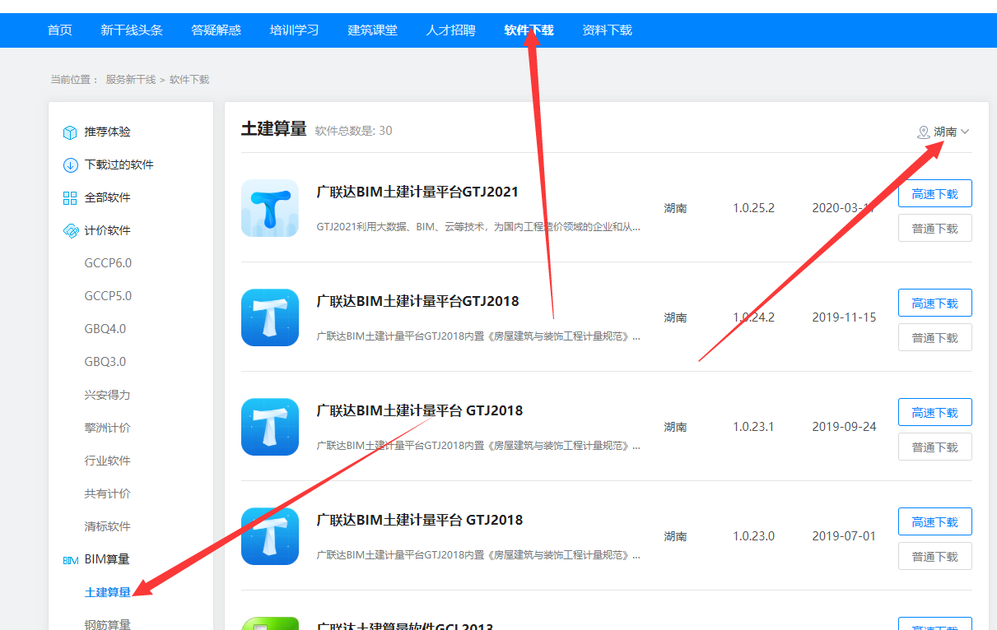Viewport: 997px width, 630px height.
Task: Click 普通下载 for GTJ2018 version 1.0.24.2
Action: (935, 337)
